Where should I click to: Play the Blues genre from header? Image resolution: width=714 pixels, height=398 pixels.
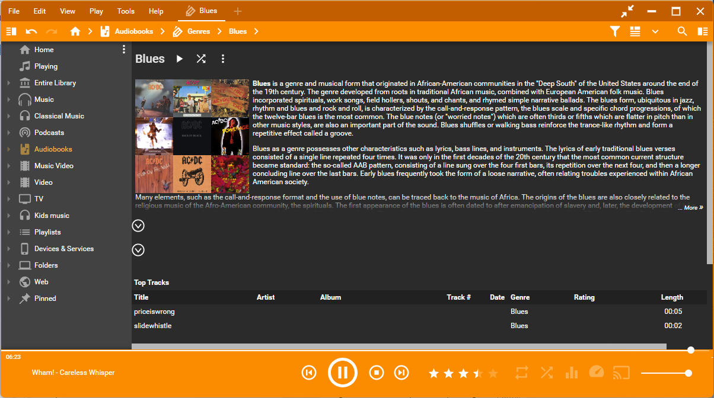point(180,59)
